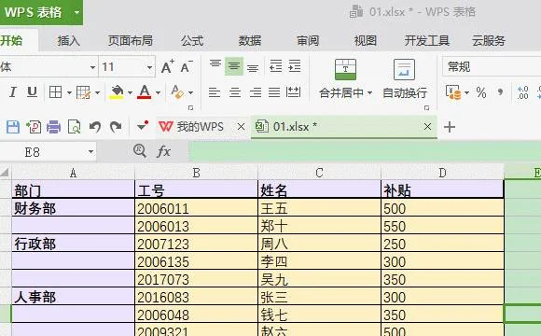This screenshot has height=336, width=541.
Task: Open the alignment settings dialog launcher
Action: [x=427, y=108]
